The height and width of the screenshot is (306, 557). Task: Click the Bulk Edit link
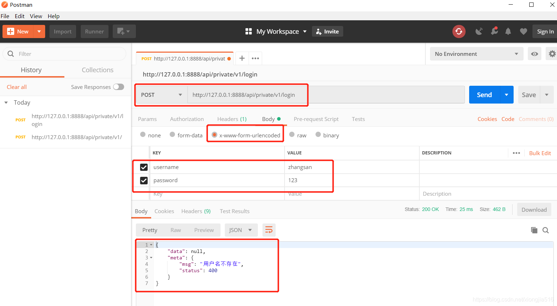click(540, 153)
